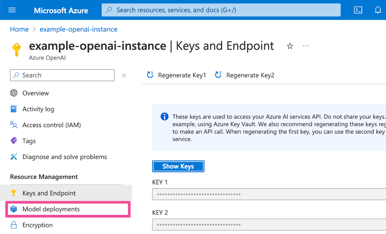This screenshot has height=234, width=386.
Task: Open Activity log in the sidebar
Action: click(38, 109)
